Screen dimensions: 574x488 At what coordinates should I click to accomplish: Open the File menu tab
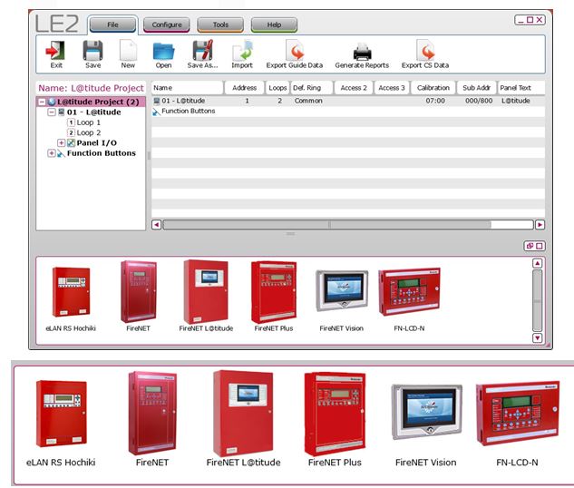[x=112, y=24]
